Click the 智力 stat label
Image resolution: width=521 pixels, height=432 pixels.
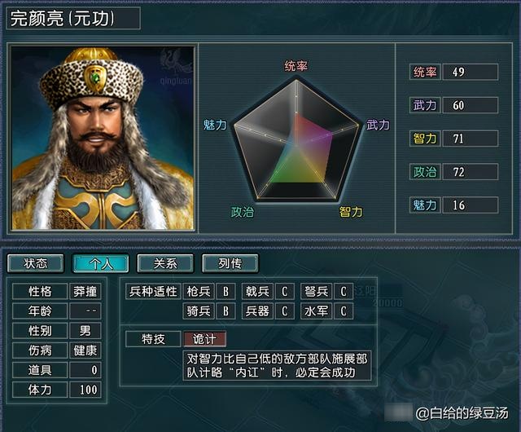(x=425, y=139)
